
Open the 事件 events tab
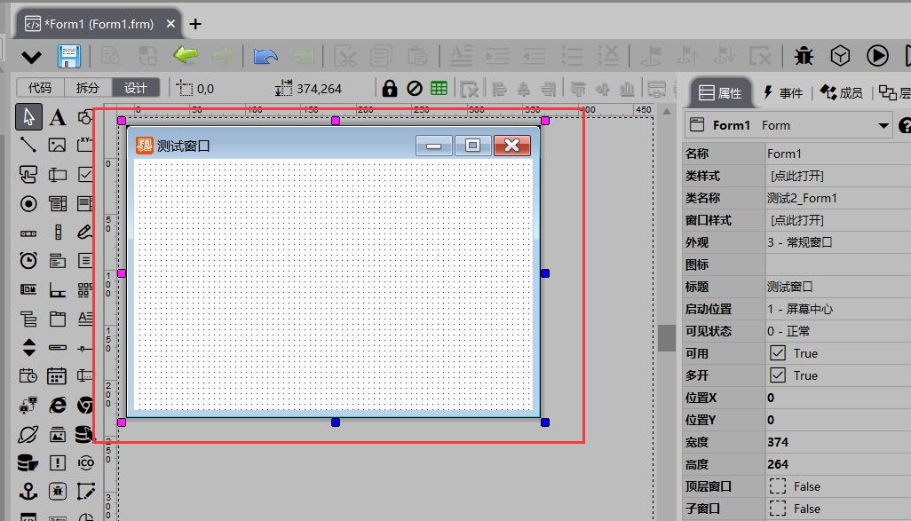782,92
